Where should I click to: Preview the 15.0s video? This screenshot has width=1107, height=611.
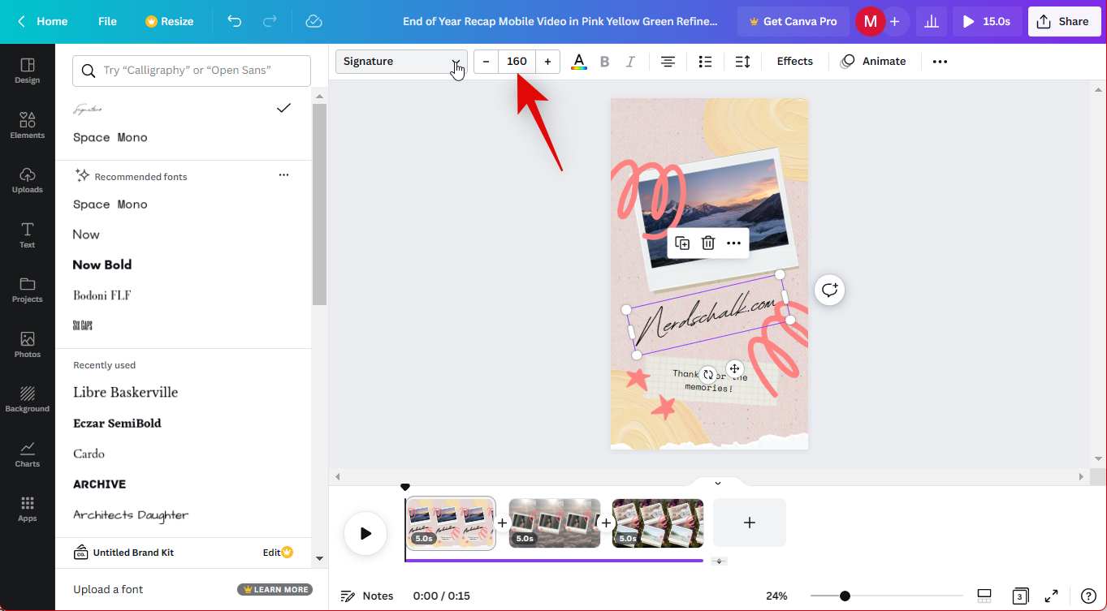987,22
